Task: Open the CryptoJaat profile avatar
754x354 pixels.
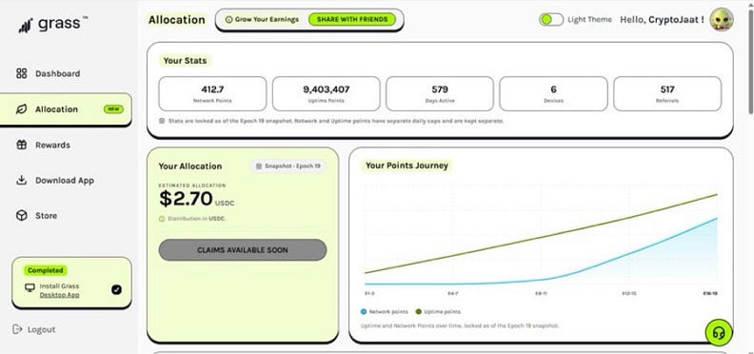Action: 722,20
